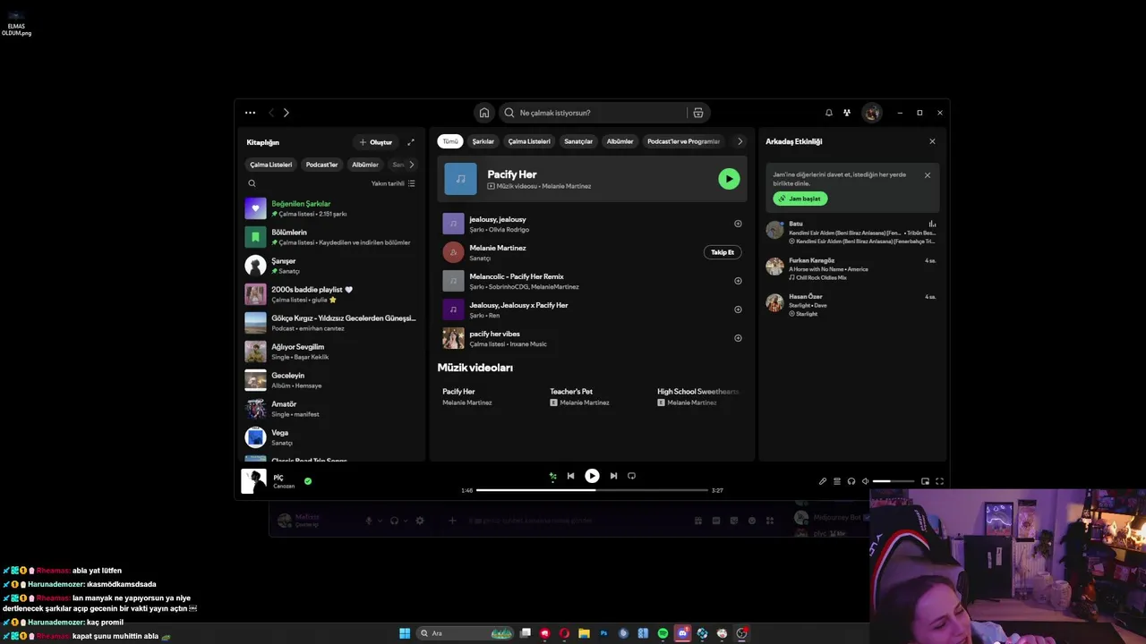This screenshot has width=1146, height=644.
Task: Open the Ağlıyor Sevgilim single
Action: [331, 352]
